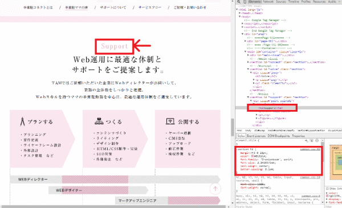Image resolution: width=342 pixels, height=208 pixels.
Task: Open the 半常駐コネクトとは nav link
Action: point(38,7)
